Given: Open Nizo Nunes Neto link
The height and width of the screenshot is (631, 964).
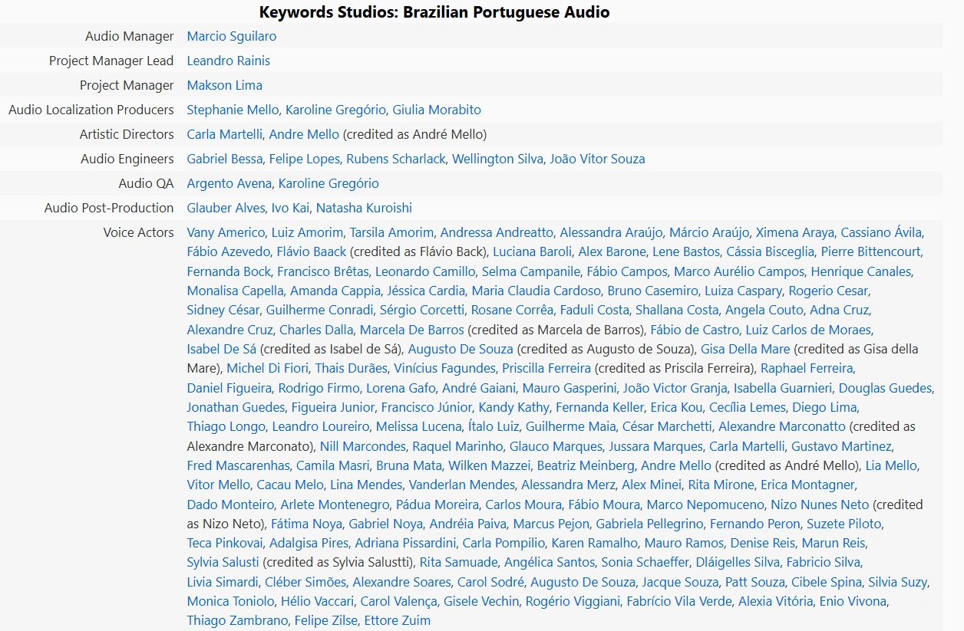Looking at the screenshot, I should tap(820, 504).
